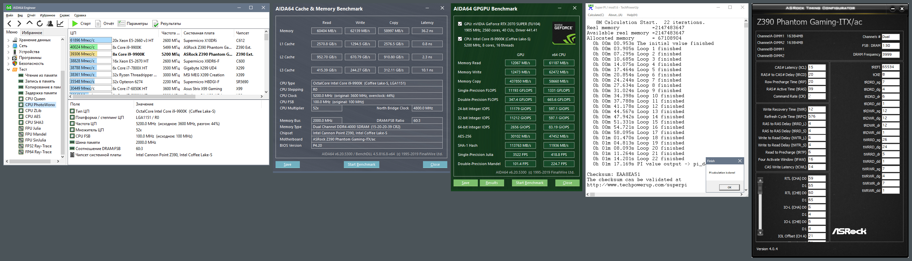Select CPU Queen benchmark icon in tree
Screen dimensions: 912x261
[21, 99]
